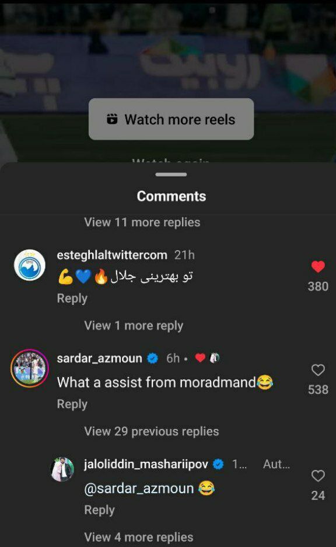The height and width of the screenshot is (547, 336).
Task: Grab the comments sheet drag handle
Action: click(x=171, y=174)
